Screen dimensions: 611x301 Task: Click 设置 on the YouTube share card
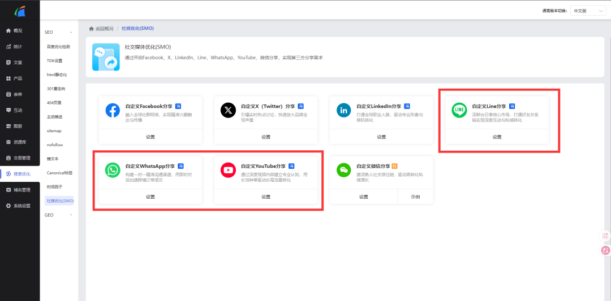tap(266, 197)
